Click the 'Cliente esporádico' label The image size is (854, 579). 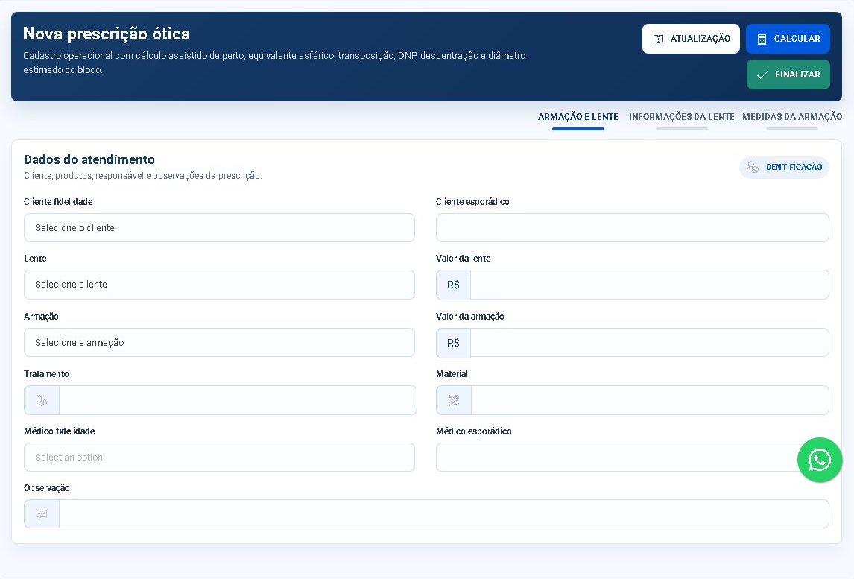tap(472, 201)
